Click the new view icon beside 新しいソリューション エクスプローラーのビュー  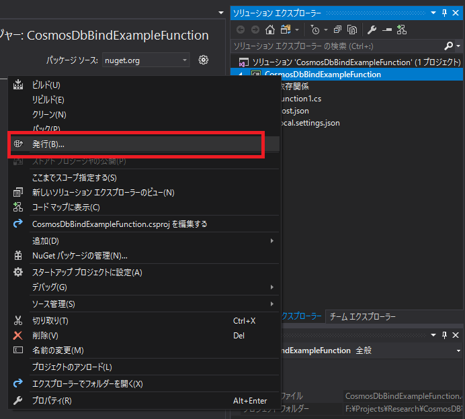pos(18,192)
